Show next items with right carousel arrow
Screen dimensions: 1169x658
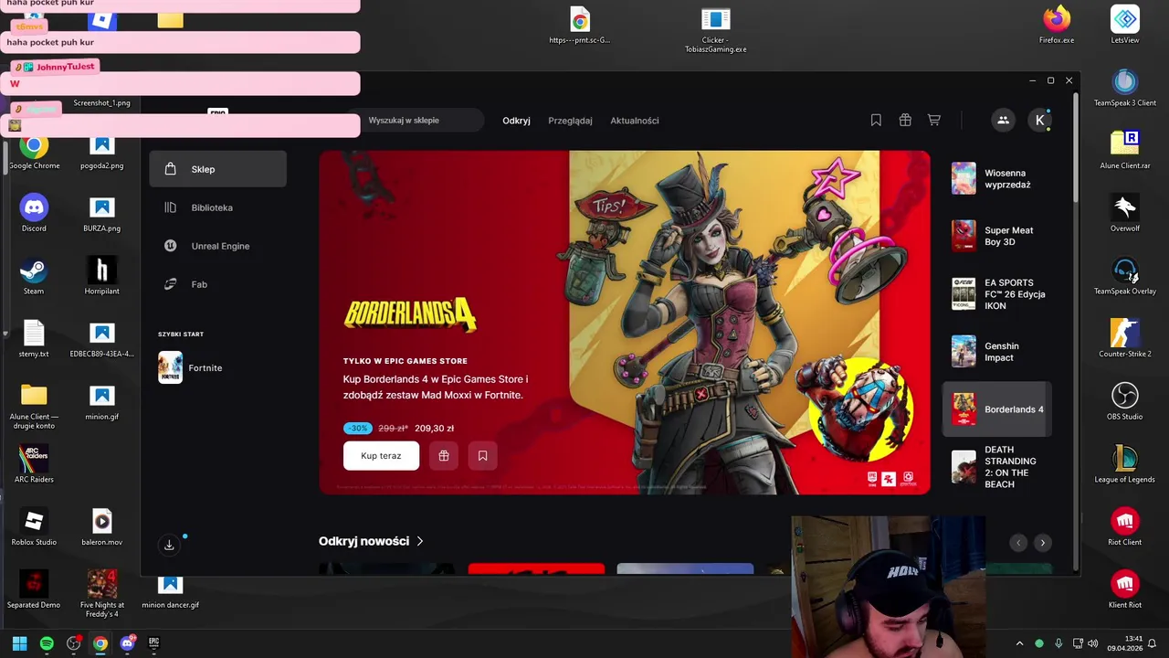1042,543
